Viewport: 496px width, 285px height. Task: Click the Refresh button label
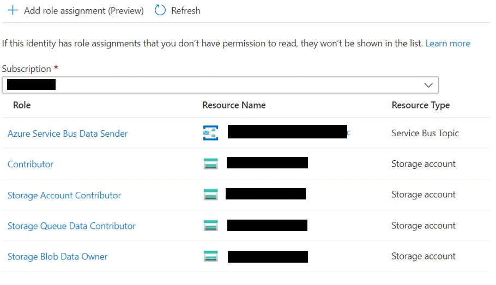point(186,11)
